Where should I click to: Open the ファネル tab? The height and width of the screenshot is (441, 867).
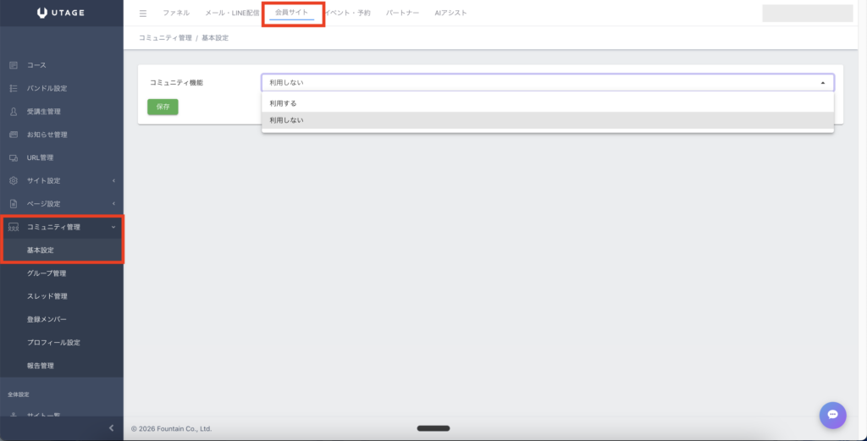coord(176,13)
